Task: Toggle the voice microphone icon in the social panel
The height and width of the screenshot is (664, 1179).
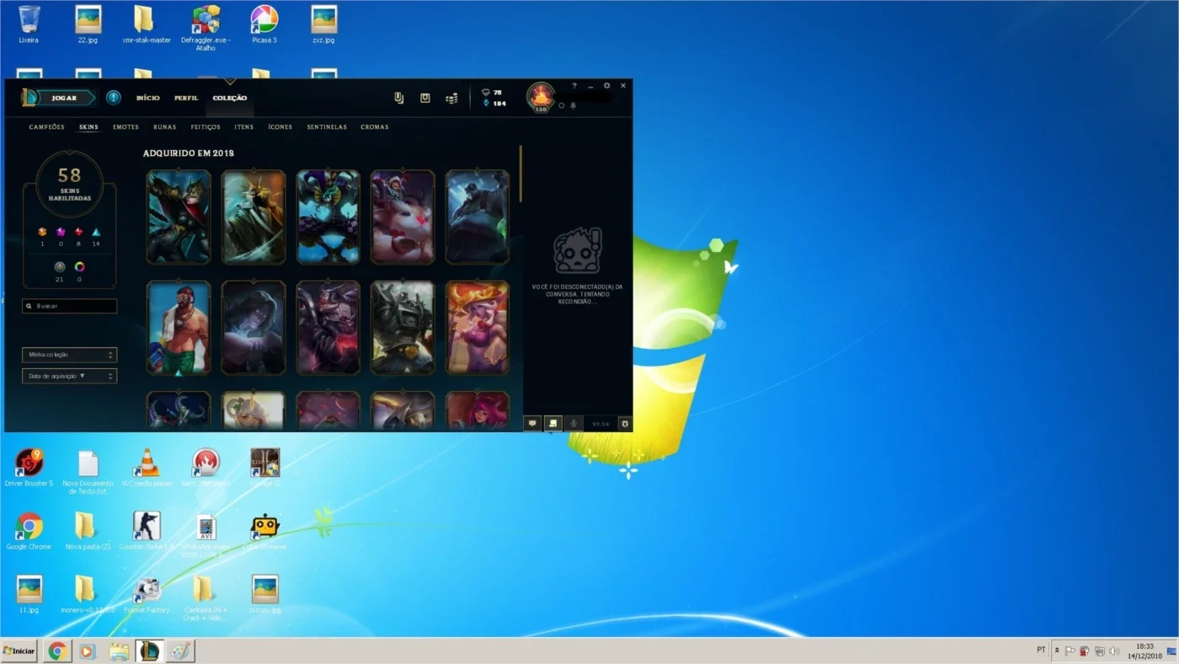Action: coord(573,424)
